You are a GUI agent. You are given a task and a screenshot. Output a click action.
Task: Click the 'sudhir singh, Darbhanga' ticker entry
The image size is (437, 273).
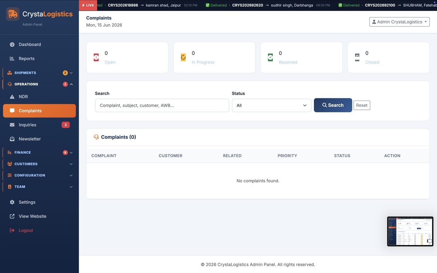point(292,5)
